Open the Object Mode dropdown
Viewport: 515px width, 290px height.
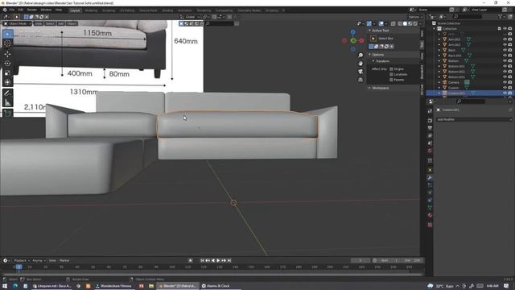click(x=17, y=23)
